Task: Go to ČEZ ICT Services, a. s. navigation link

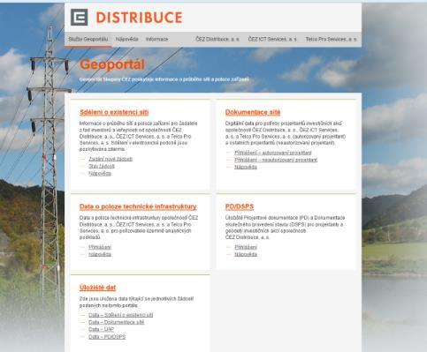Action: [x=272, y=39]
